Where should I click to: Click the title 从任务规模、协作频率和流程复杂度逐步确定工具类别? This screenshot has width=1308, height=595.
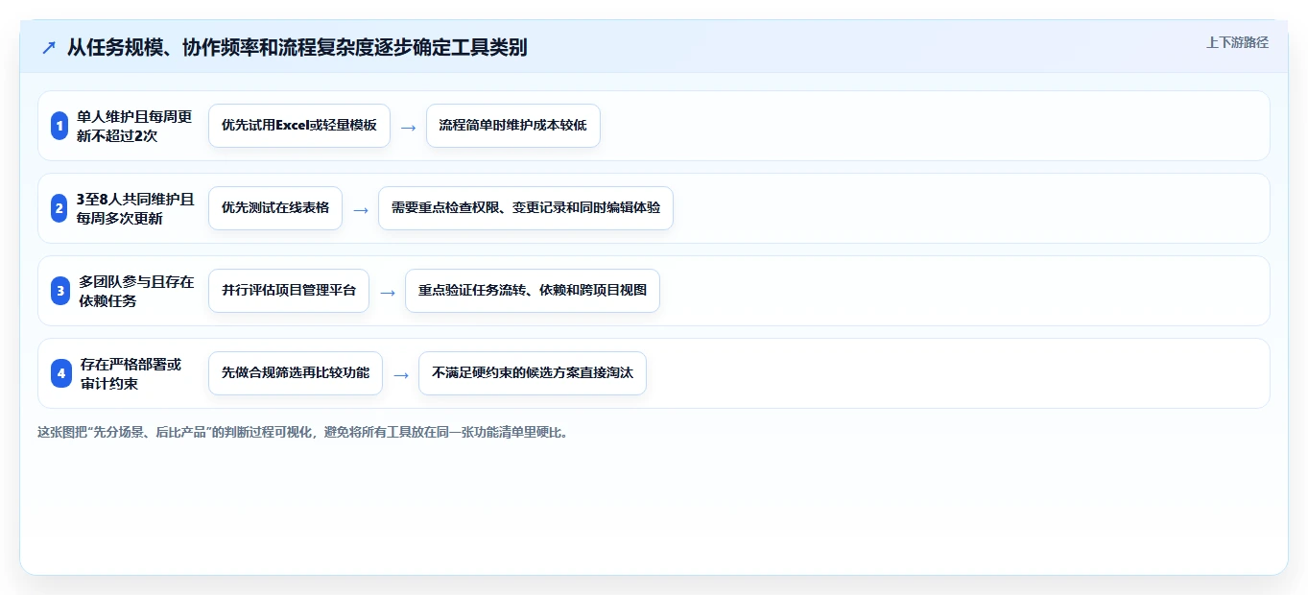(x=297, y=47)
